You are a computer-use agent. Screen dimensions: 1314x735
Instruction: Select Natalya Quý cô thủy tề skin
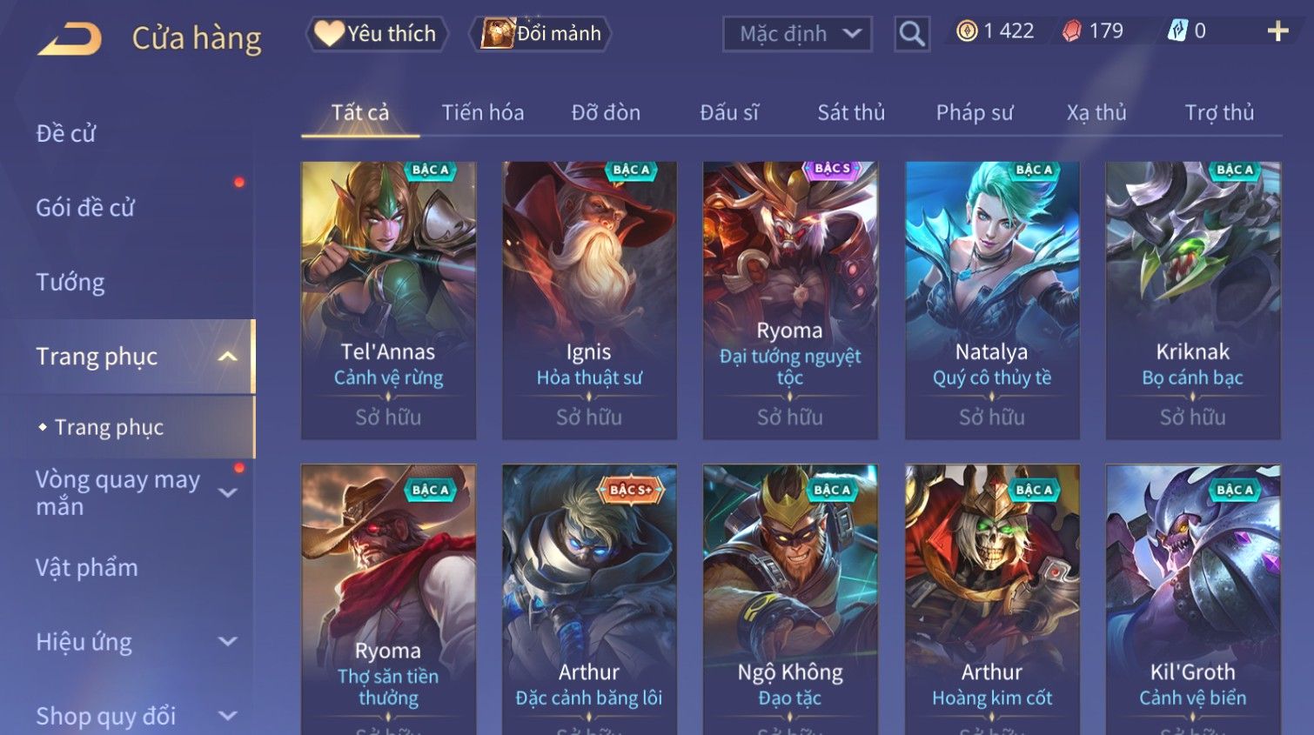coord(992,300)
